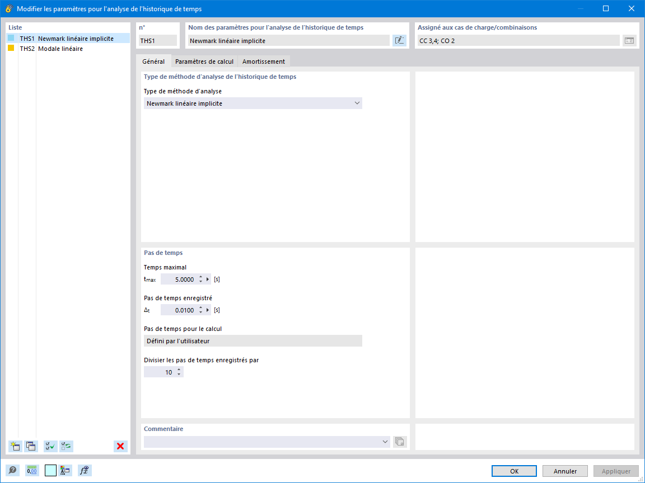
Task: Delete the selected item with red X
Action: (x=120, y=446)
